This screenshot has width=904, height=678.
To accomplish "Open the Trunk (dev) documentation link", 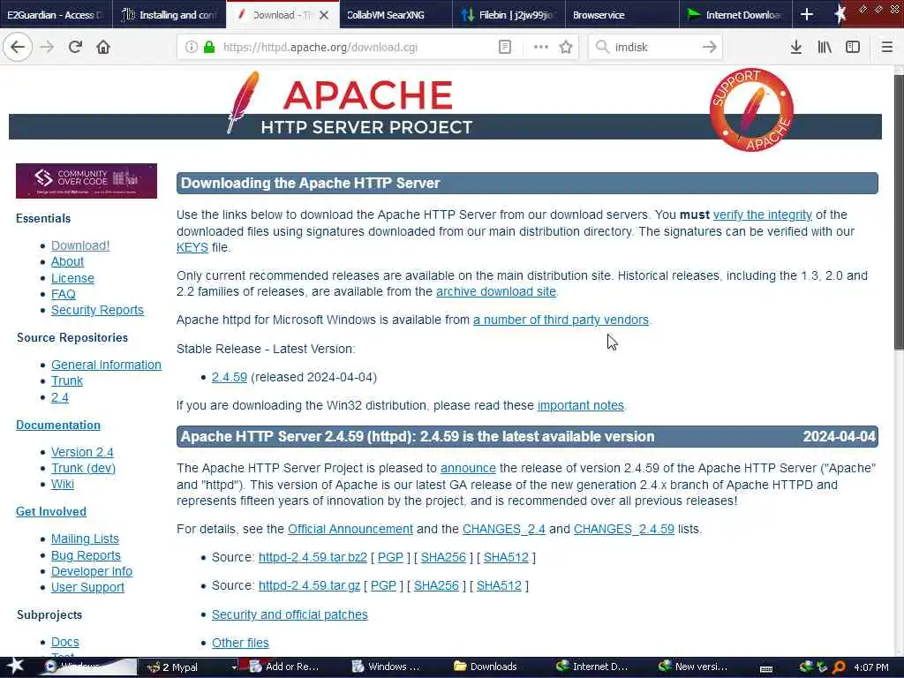I will coord(84,468).
